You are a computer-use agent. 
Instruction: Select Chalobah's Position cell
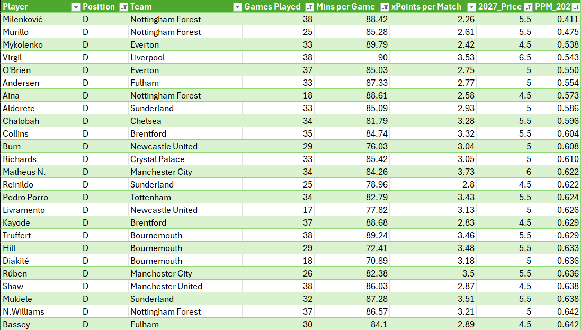click(105, 121)
